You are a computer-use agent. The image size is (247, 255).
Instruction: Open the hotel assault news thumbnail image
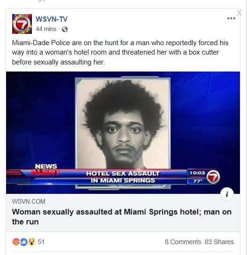click(x=123, y=133)
